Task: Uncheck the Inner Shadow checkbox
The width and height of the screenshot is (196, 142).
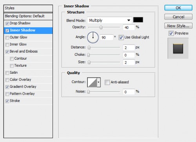Action: [x=7, y=30]
